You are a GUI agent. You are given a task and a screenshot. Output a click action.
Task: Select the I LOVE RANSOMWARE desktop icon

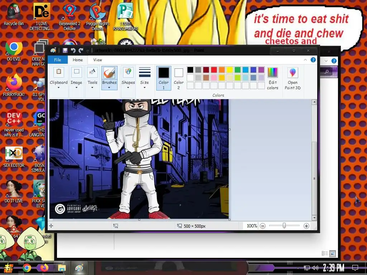tap(126, 16)
